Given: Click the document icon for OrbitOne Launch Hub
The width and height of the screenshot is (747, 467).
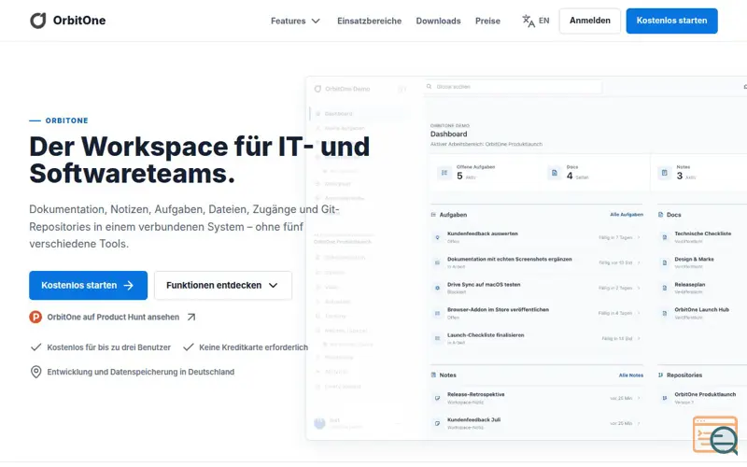Looking at the screenshot, I should point(664,313).
